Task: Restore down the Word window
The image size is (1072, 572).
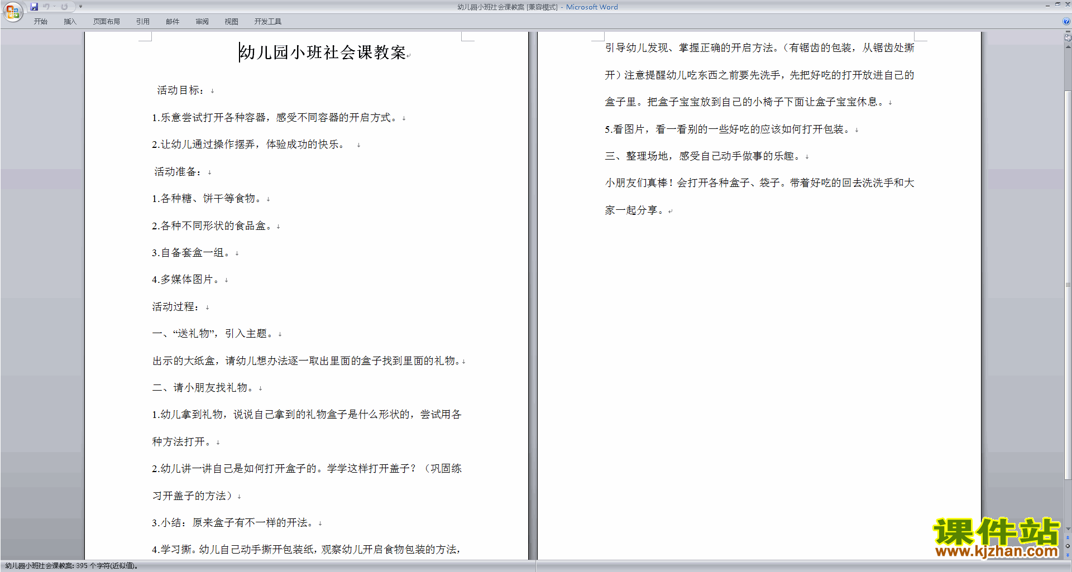Action: [1057, 4]
